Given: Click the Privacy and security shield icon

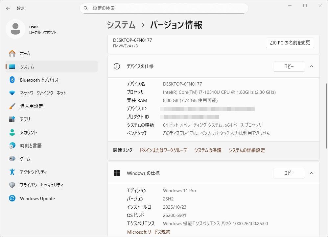Looking at the screenshot, I should [12, 185].
